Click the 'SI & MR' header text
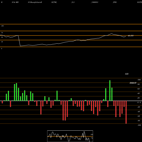Image resolution: width=142 pixels, height=142 pixels. 15,2
